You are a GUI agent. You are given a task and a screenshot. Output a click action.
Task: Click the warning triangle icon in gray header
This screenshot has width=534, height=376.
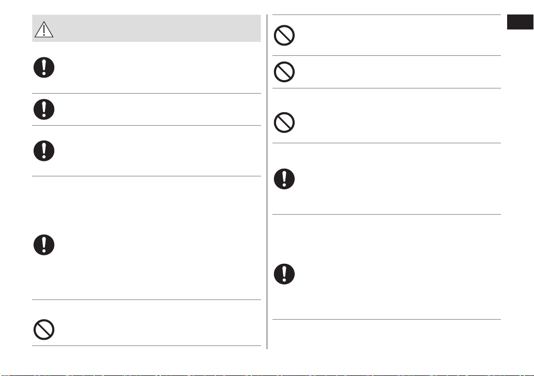coord(44,29)
